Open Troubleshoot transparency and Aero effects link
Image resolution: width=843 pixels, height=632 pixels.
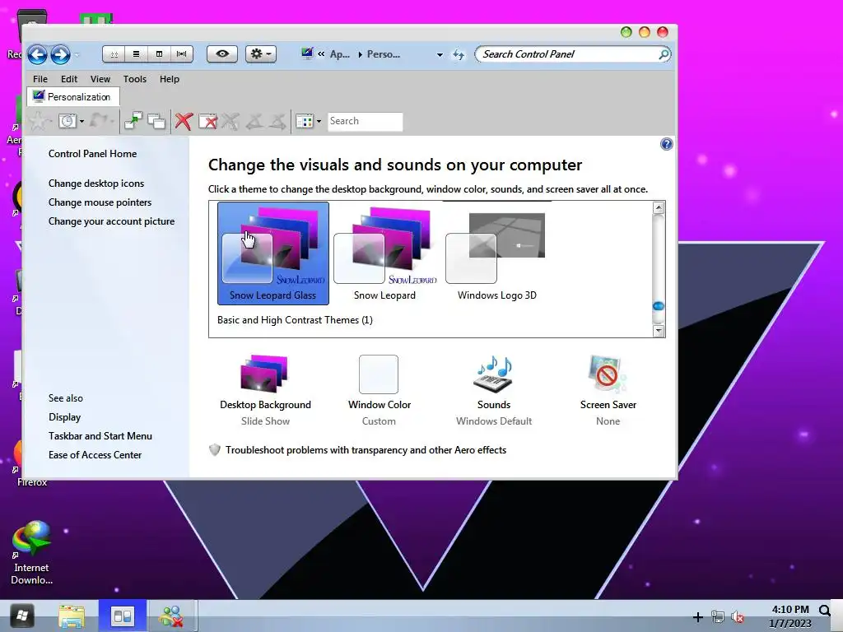click(x=366, y=450)
